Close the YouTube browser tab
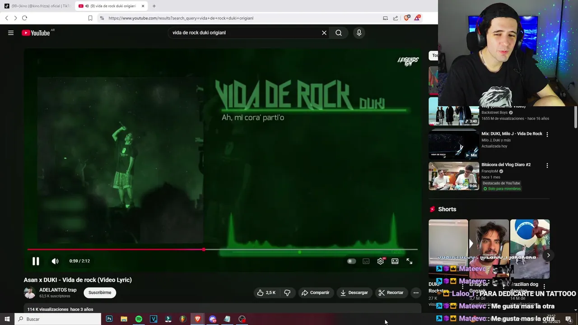Image resolution: width=578 pixels, height=325 pixels. click(x=143, y=6)
